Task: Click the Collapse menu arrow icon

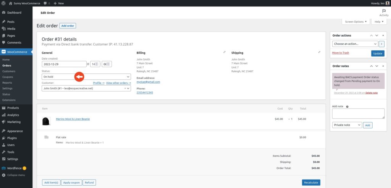Action: [4, 175]
